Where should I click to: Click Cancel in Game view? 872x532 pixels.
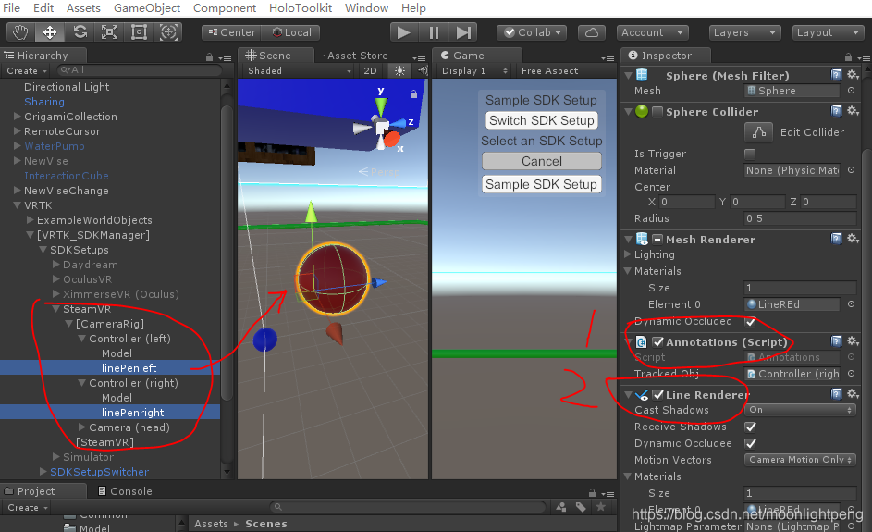tap(542, 161)
